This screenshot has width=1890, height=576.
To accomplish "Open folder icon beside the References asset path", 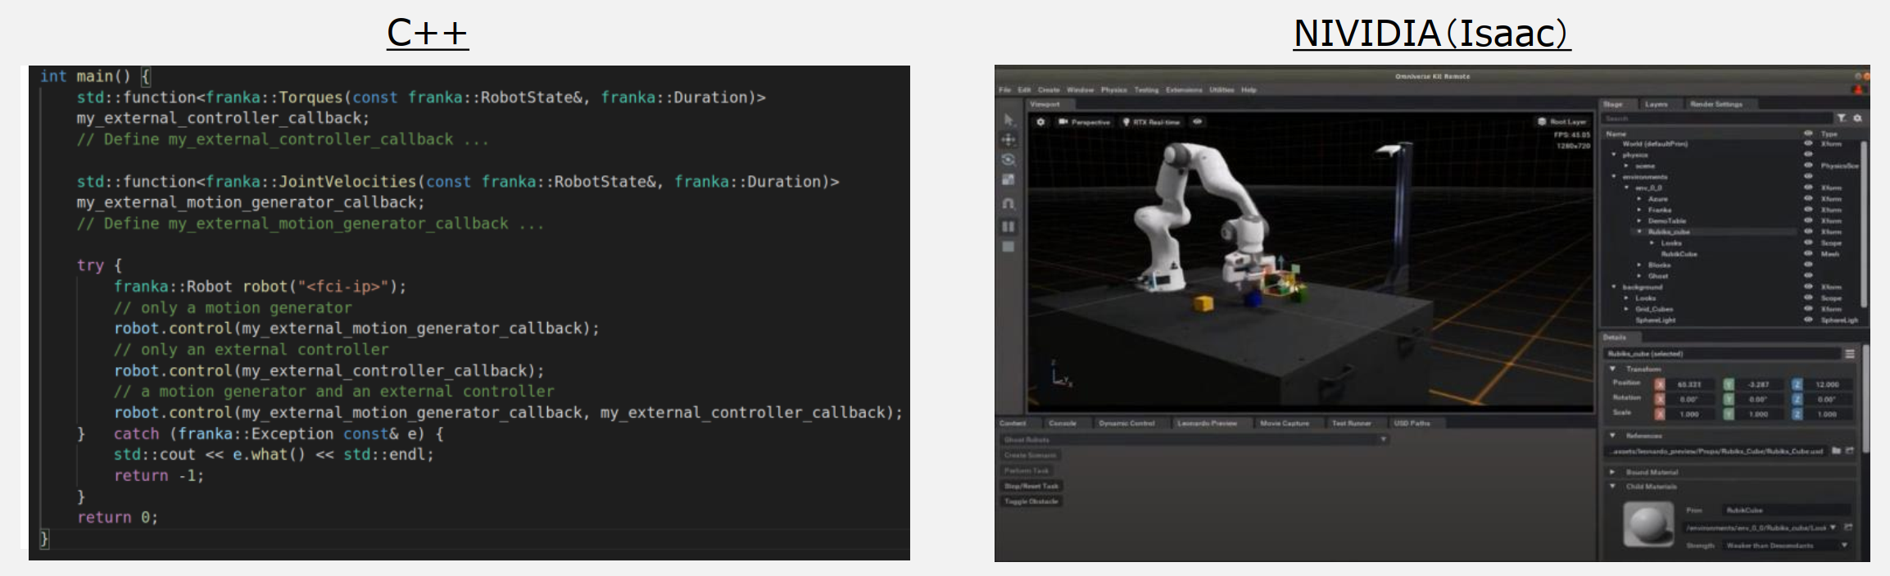I will 1836,451.
